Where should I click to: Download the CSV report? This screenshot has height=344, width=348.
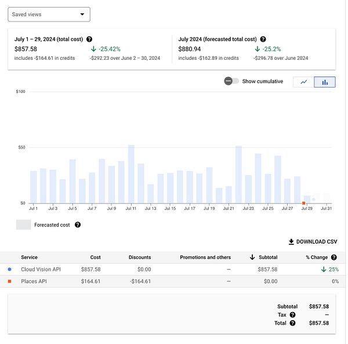[313, 242]
